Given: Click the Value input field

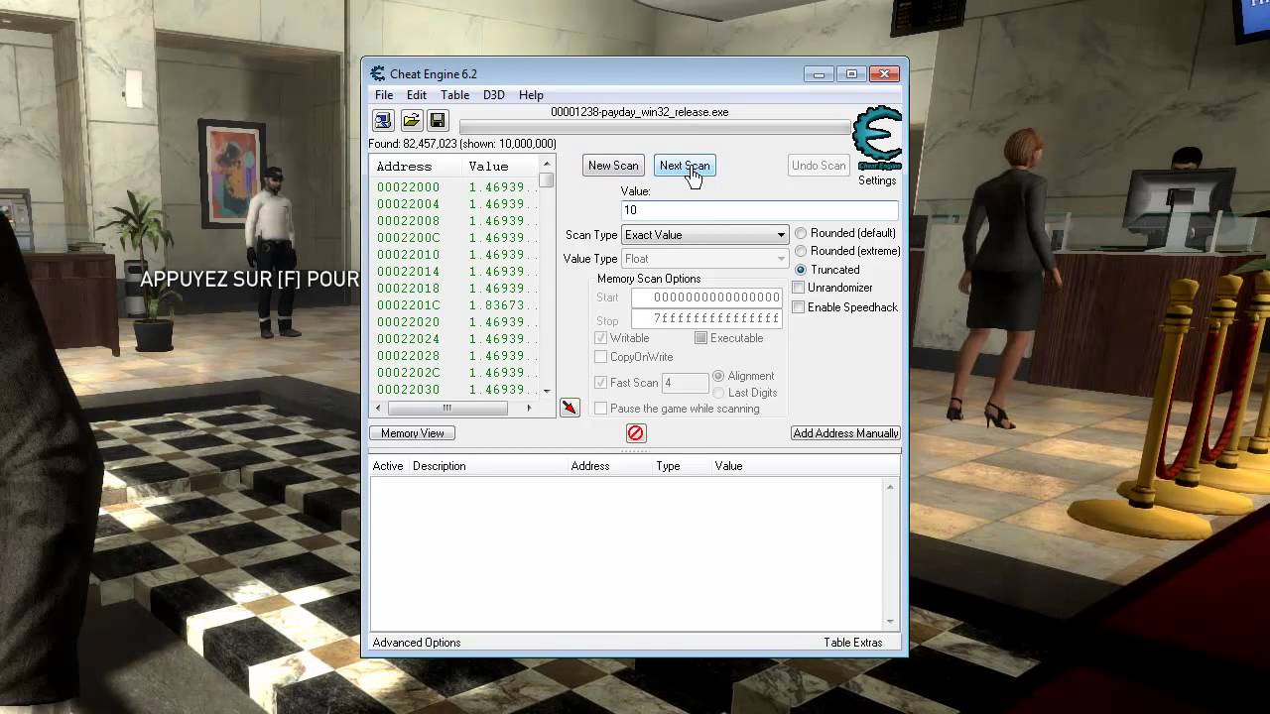Looking at the screenshot, I should click(x=759, y=210).
